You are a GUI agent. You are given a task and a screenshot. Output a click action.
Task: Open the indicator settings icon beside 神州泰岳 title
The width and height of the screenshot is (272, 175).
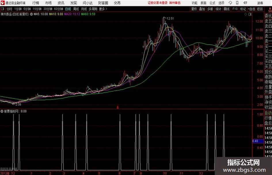coord(31,14)
